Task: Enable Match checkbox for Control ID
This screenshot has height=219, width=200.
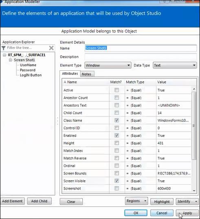Action: point(117,127)
